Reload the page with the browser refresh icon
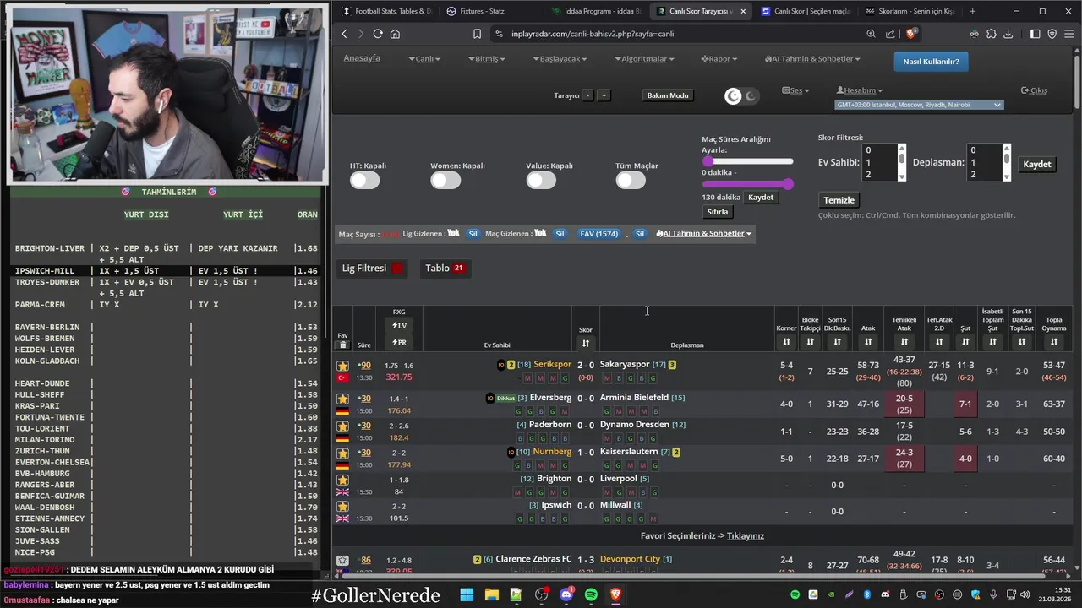 pos(378,34)
